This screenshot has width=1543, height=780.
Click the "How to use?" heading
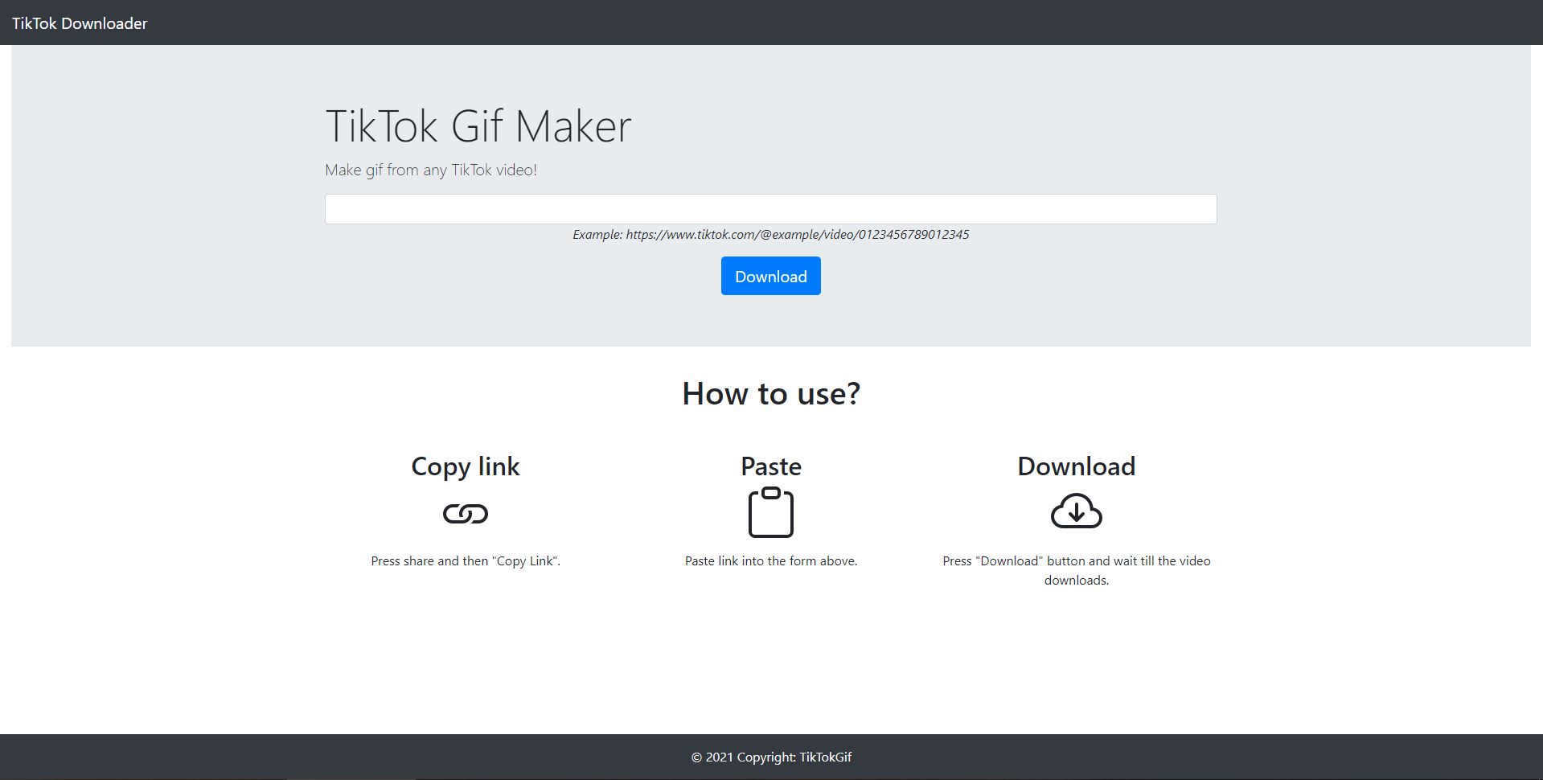pyautogui.click(x=770, y=394)
